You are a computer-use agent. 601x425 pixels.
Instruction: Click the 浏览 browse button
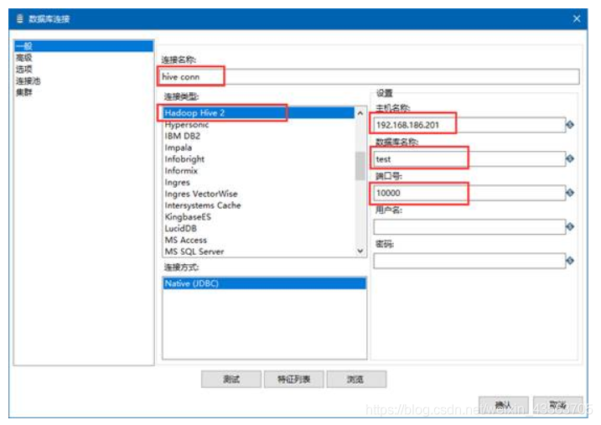356,380
